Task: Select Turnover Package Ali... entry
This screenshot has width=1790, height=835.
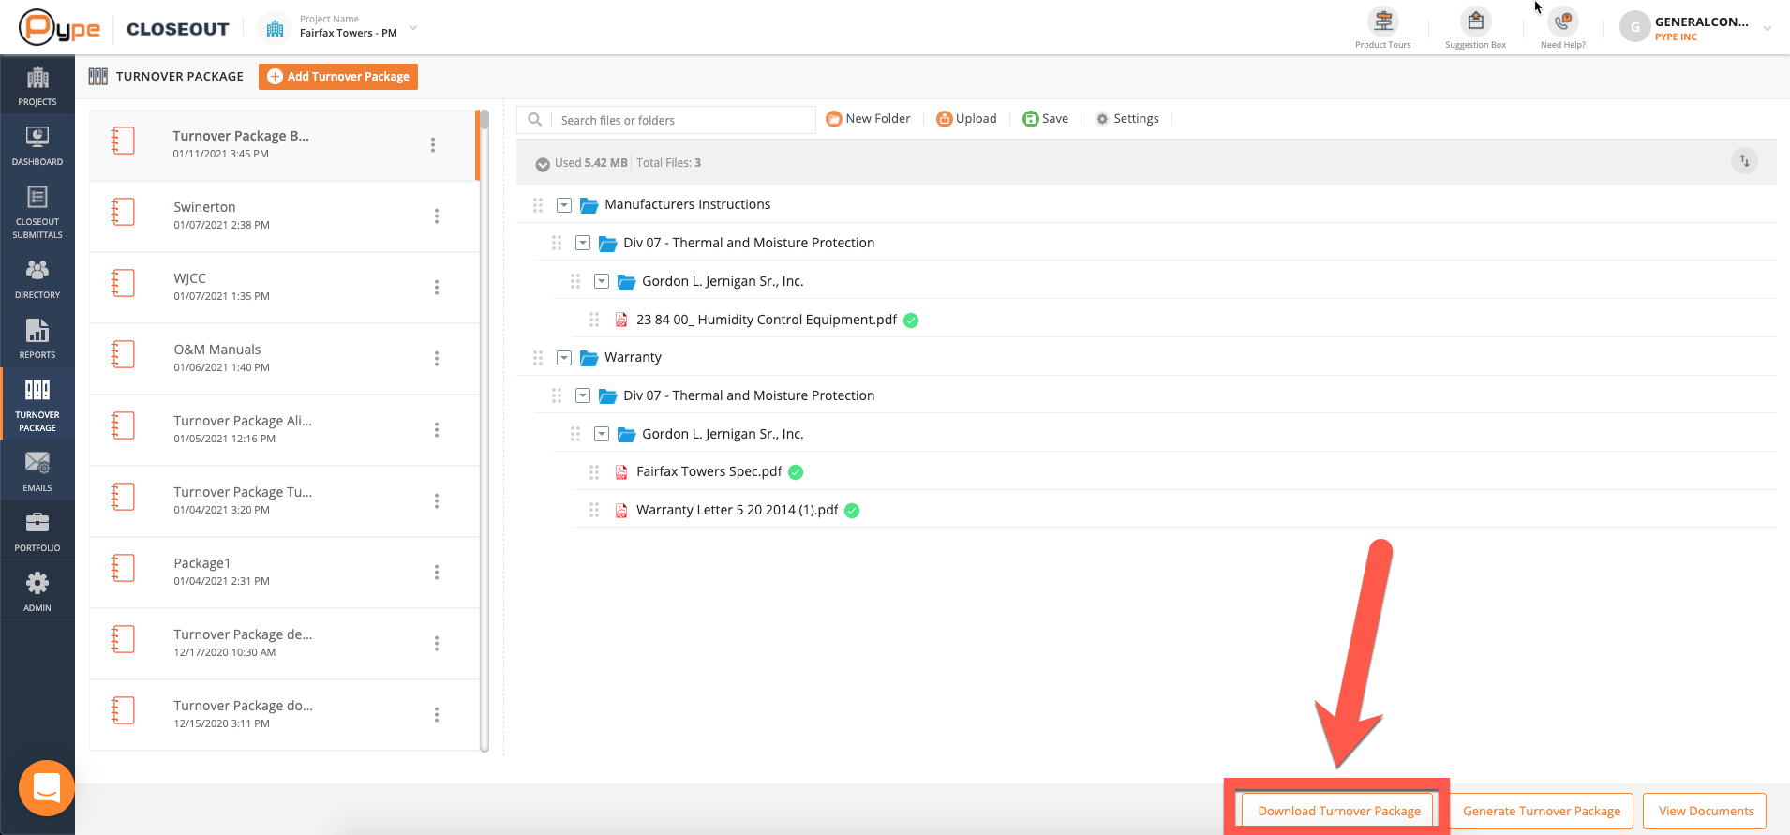Action: coord(284,430)
